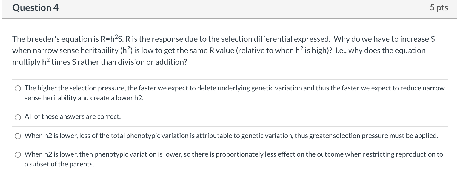Choose the radio option starting 'The higher the selection pressure'

(x=18, y=88)
